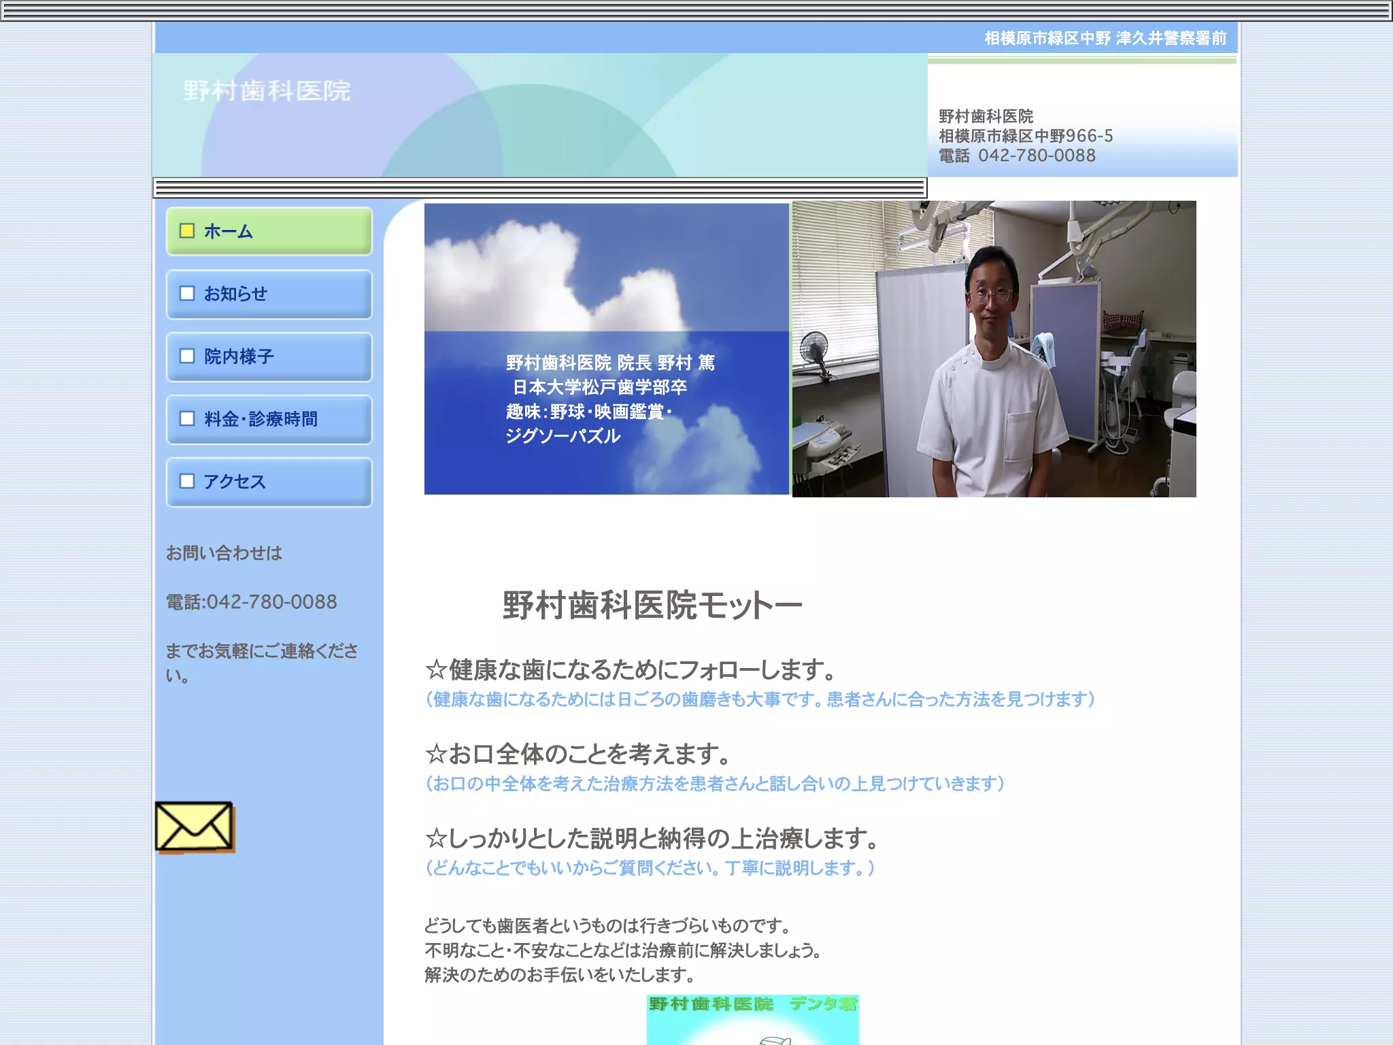Click the blue sky profile banner image
Viewport: 1393px width, 1045px height.
607,349
